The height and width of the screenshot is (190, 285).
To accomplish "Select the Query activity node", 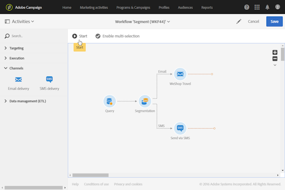I will pos(110,101).
